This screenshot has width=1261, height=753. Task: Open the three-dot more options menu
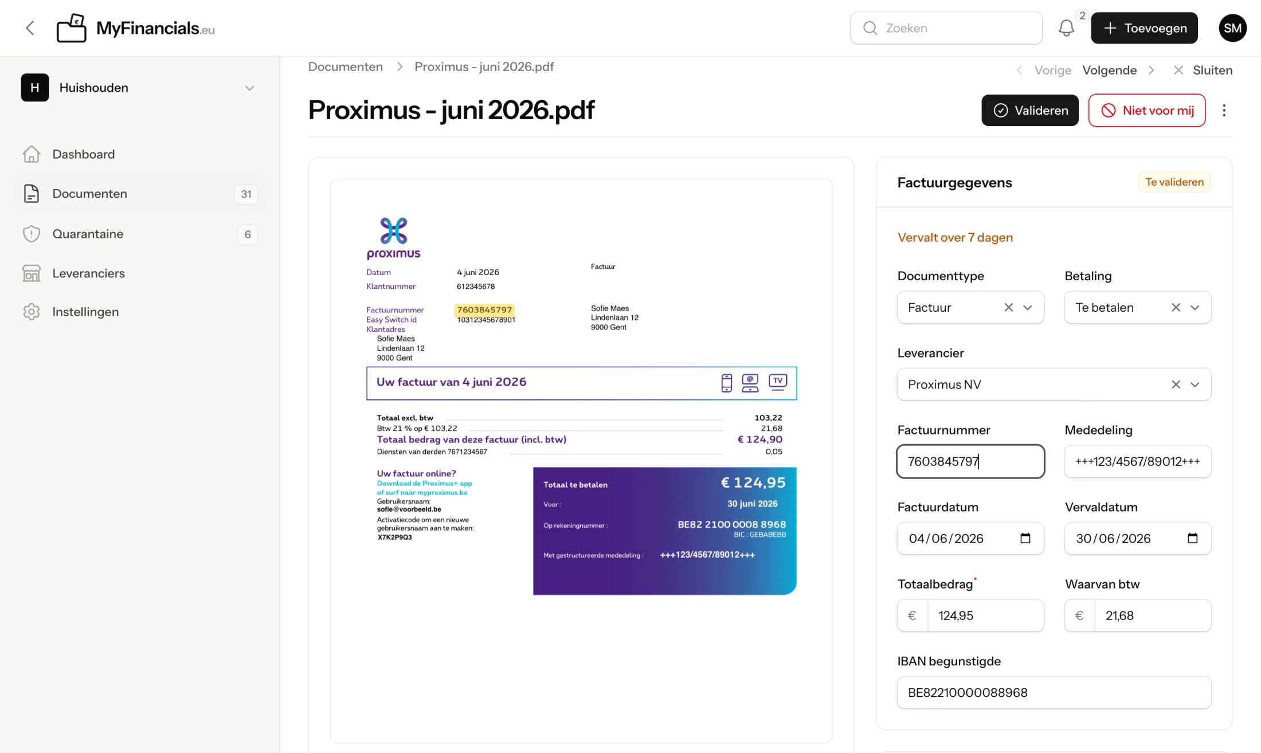tap(1224, 110)
